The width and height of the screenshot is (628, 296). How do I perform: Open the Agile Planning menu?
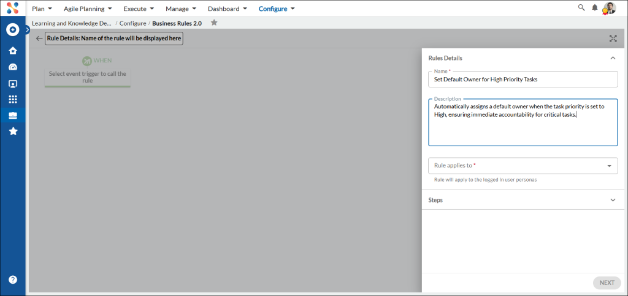click(x=88, y=9)
